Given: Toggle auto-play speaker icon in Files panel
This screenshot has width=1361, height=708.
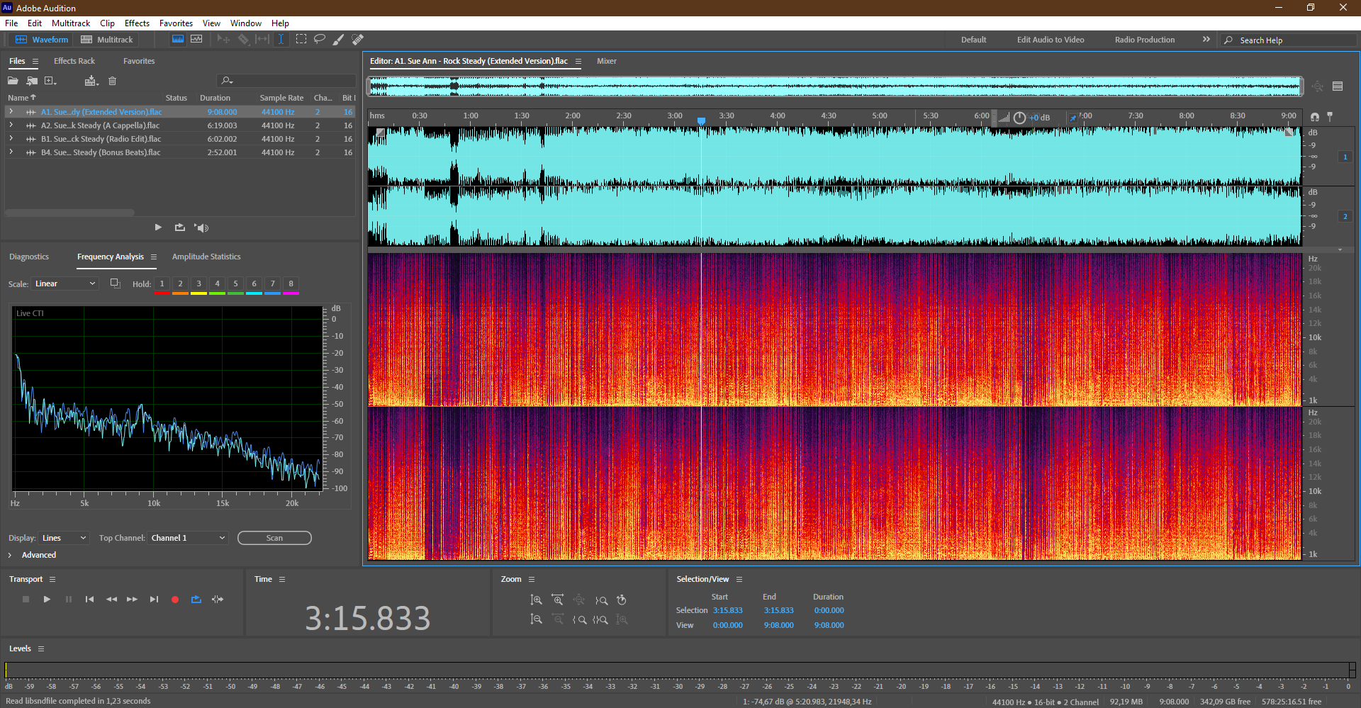Looking at the screenshot, I should 201,227.
